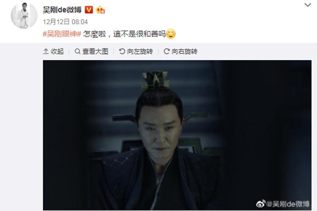Click the post text 怎麽啦，這不是很和善吗

pos(124,34)
